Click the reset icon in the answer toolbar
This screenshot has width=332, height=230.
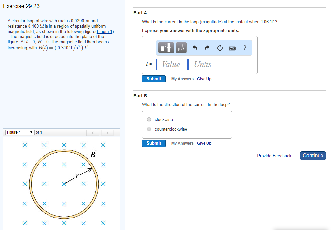coord(220,47)
